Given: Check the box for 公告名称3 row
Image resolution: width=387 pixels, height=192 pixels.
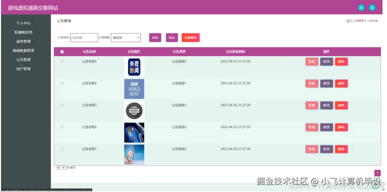Looking at the screenshot, I should tap(62, 105).
